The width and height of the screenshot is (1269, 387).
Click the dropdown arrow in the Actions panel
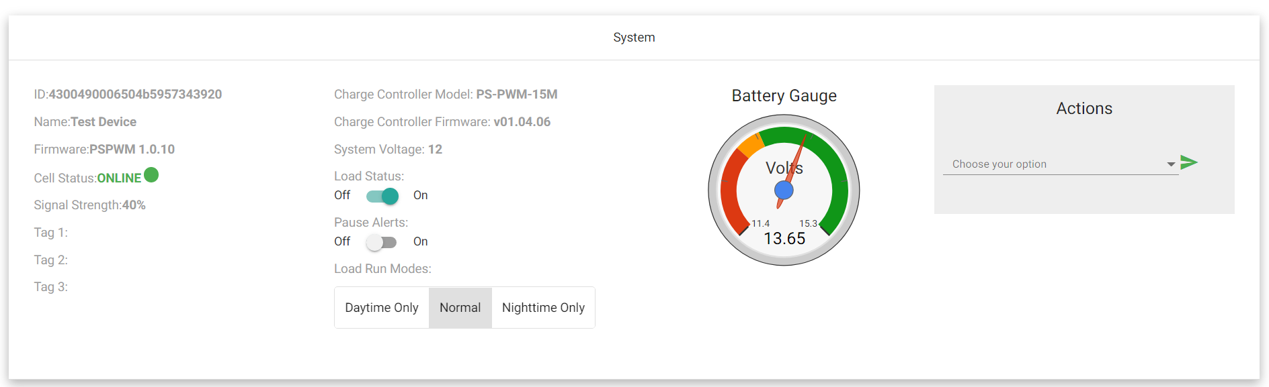[1171, 164]
